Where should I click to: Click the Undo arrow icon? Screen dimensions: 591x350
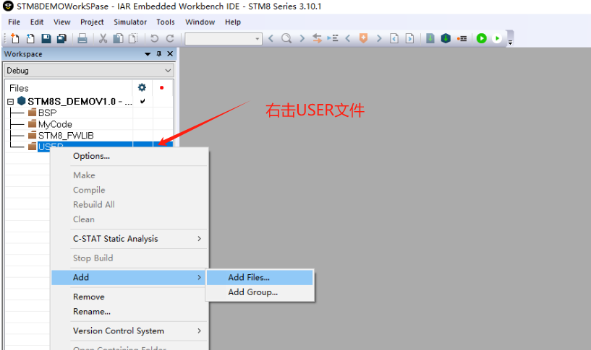click(154, 38)
